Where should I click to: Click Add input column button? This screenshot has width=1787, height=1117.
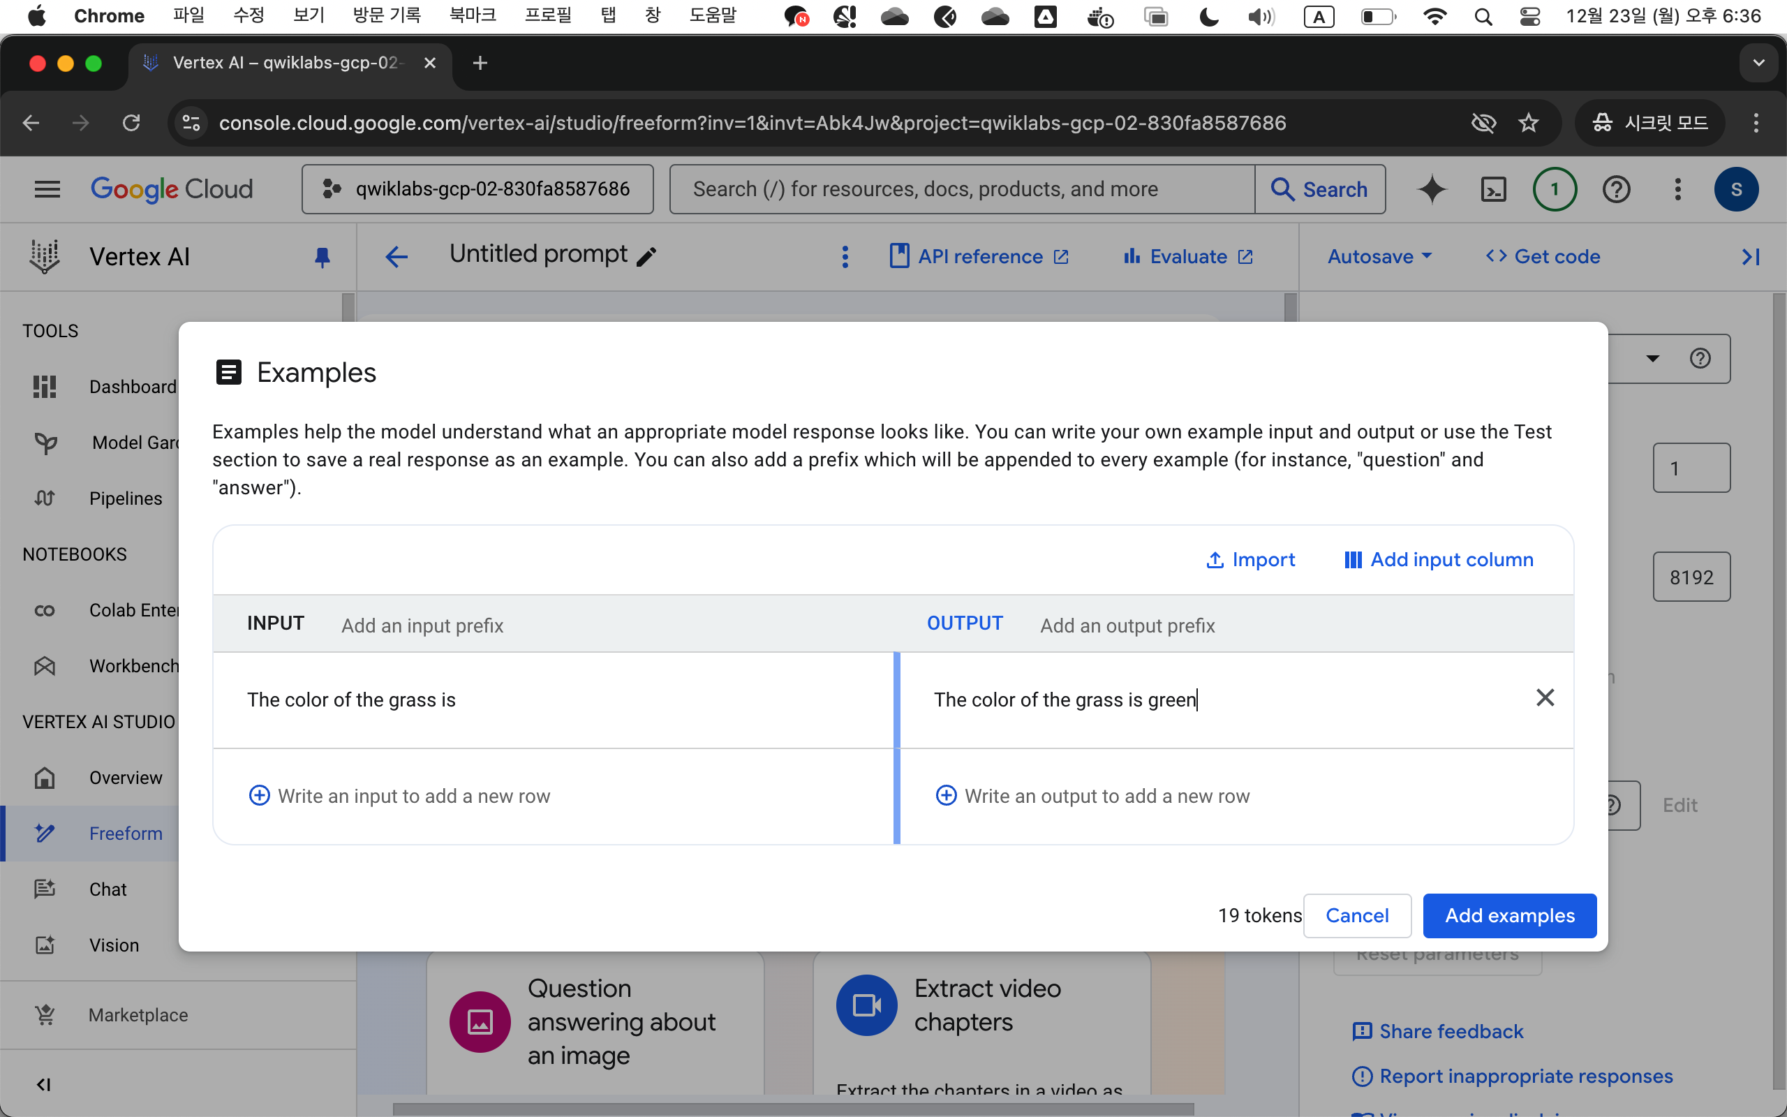(1439, 560)
